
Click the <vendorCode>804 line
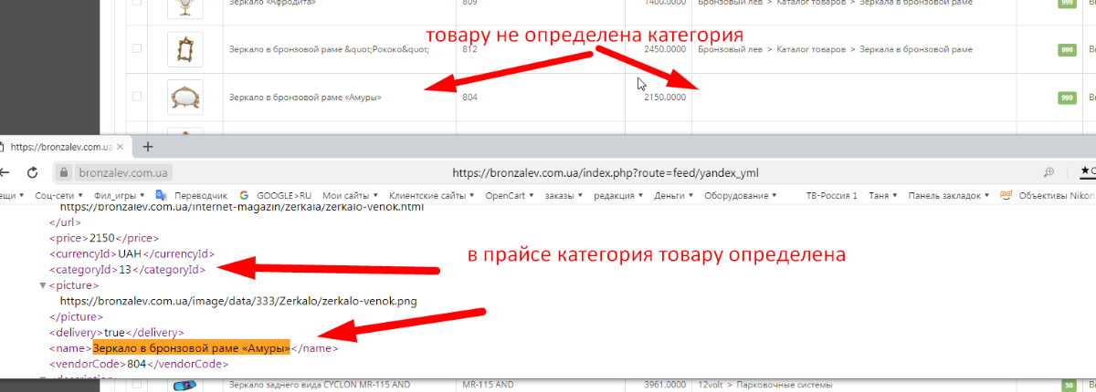point(139,364)
